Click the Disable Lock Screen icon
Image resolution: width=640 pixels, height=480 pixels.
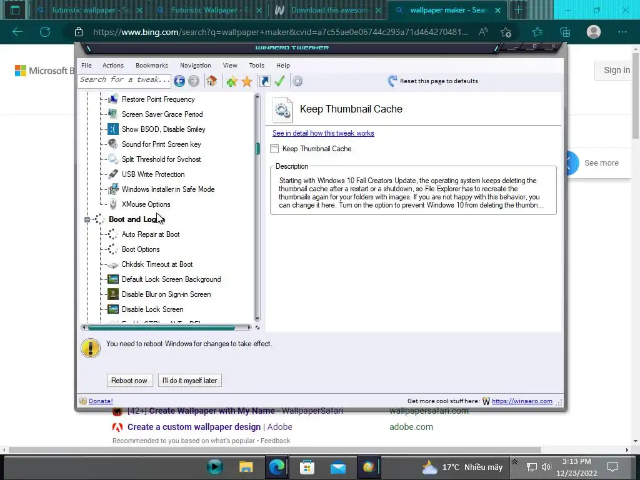(113, 309)
